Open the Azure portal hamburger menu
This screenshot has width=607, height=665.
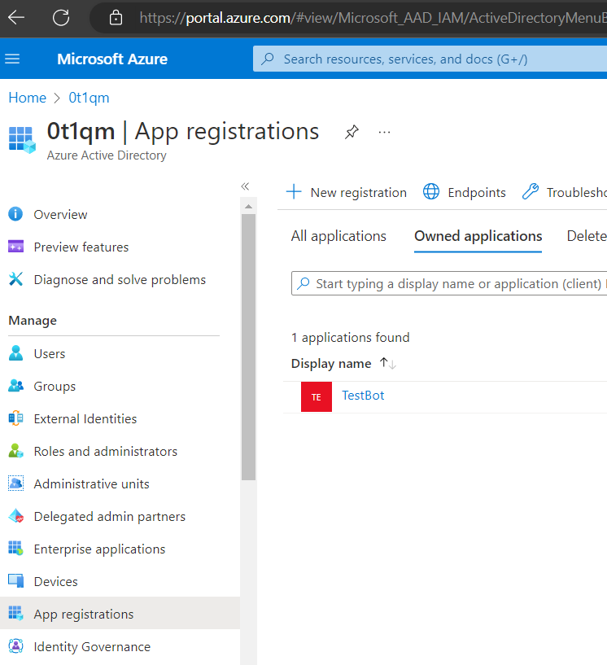point(12,59)
